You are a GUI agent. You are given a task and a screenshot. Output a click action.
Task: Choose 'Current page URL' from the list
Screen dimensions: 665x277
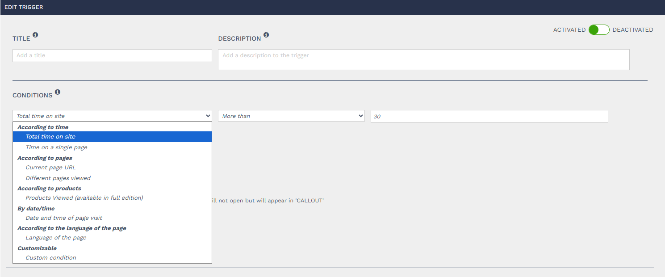[x=50, y=168]
